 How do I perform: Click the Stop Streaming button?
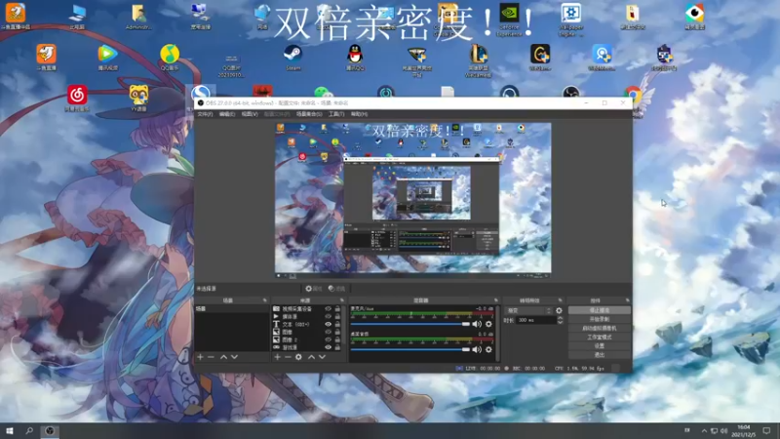(600, 310)
